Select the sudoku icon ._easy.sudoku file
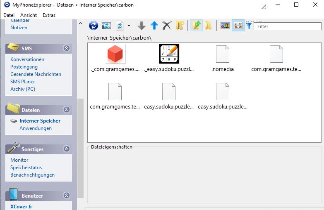324x210 pixels. click(x=168, y=58)
